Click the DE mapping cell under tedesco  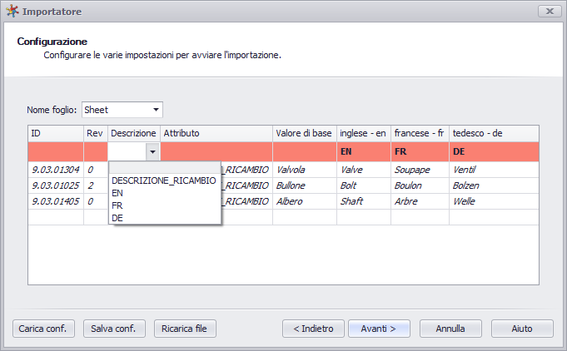click(494, 151)
